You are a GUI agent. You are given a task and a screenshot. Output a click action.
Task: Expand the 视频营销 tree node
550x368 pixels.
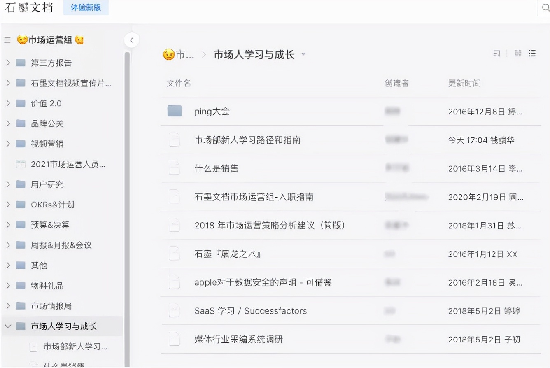(8, 144)
